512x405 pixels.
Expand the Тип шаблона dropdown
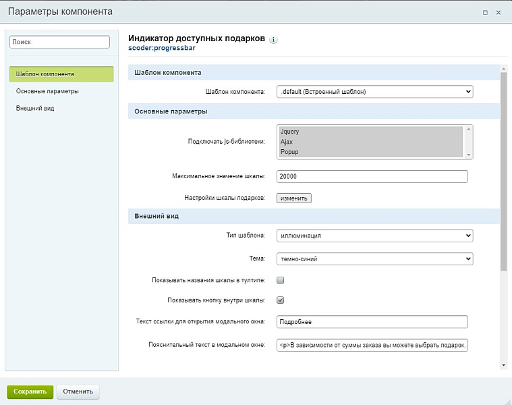click(x=374, y=236)
